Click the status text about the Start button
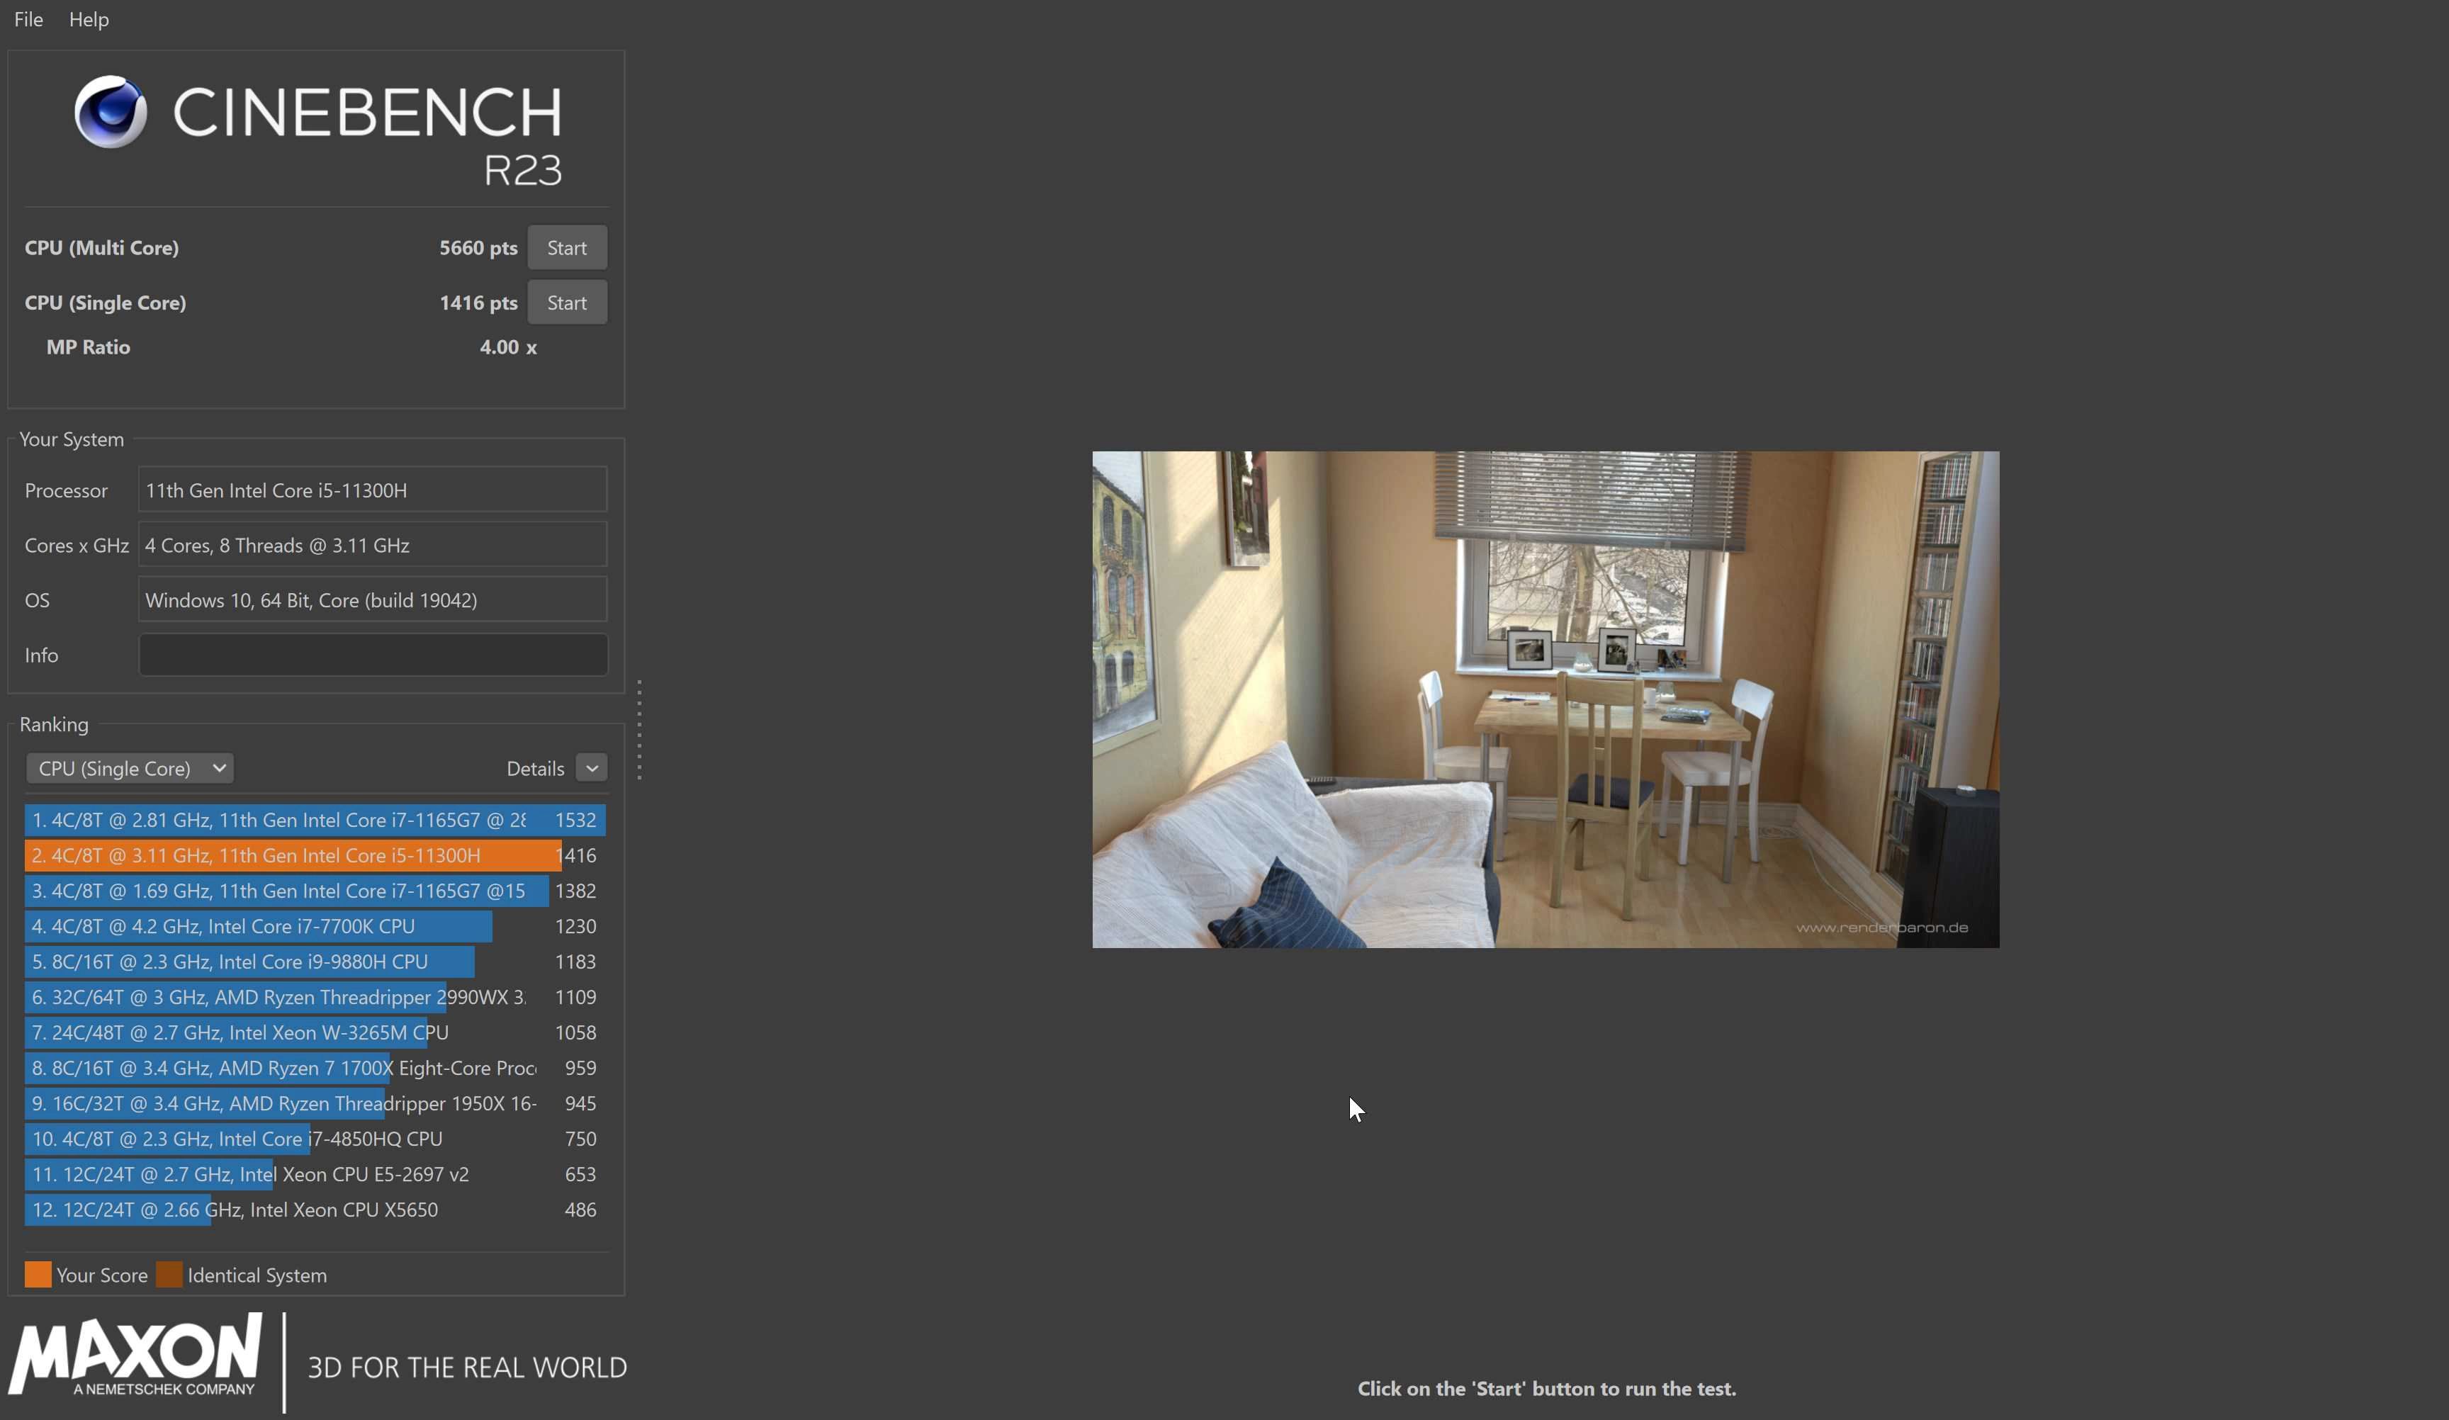Screen dimensions: 2449x1420 click(1546, 1389)
